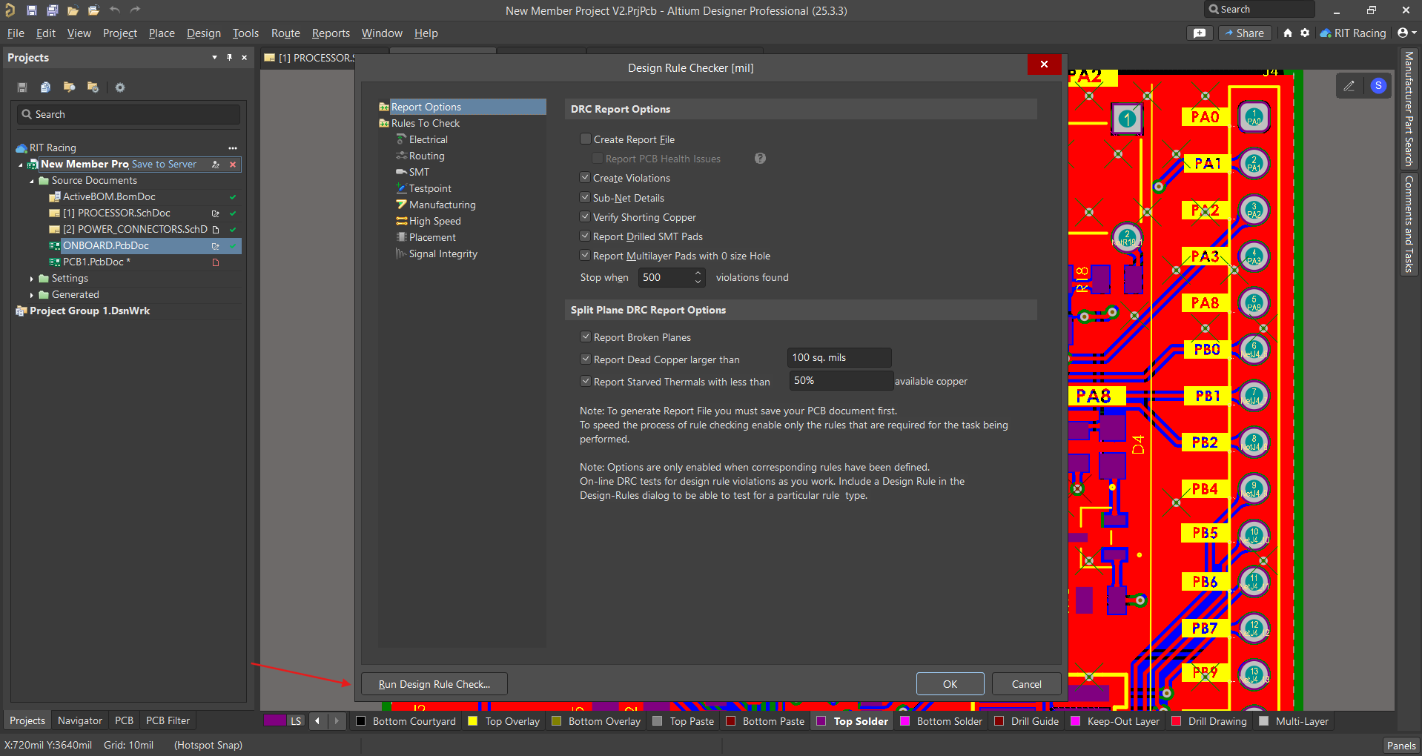Enable the Create Report File checkbox
Screen dimensions: 1422x756
pyautogui.click(x=586, y=139)
